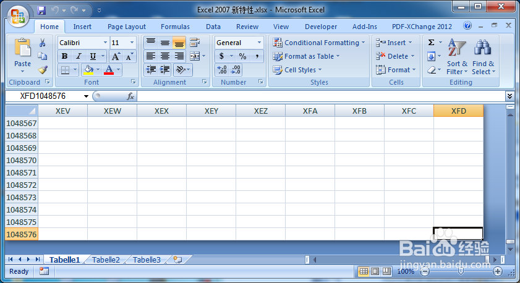Cut selection with the scissors icon
Image resolution: width=520 pixels, height=283 pixels.
42,43
